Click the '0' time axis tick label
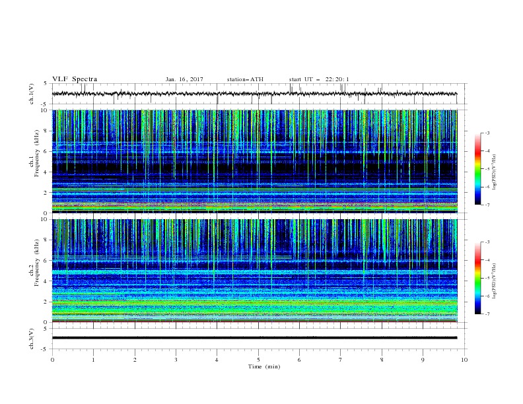This screenshot has height=404, width=523. [x=52, y=360]
